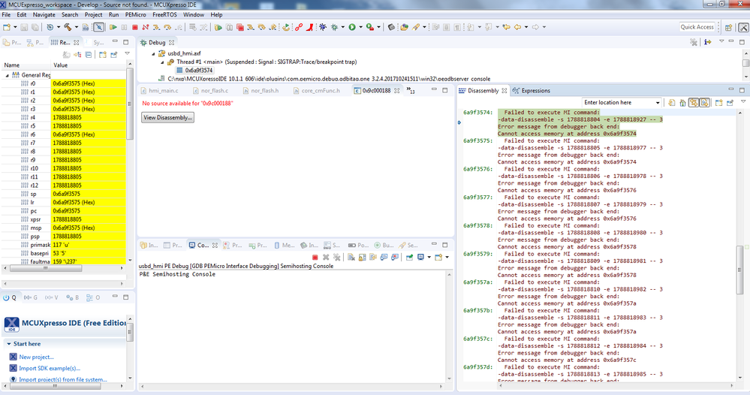
Task: Switch to the core_cmFunc.h editor tab
Action: 316,90
